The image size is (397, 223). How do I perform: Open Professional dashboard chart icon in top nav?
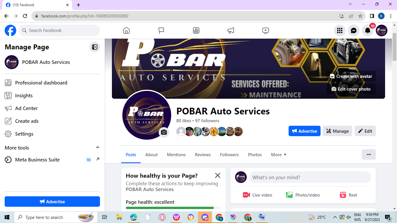pyautogui.click(x=196, y=30)
